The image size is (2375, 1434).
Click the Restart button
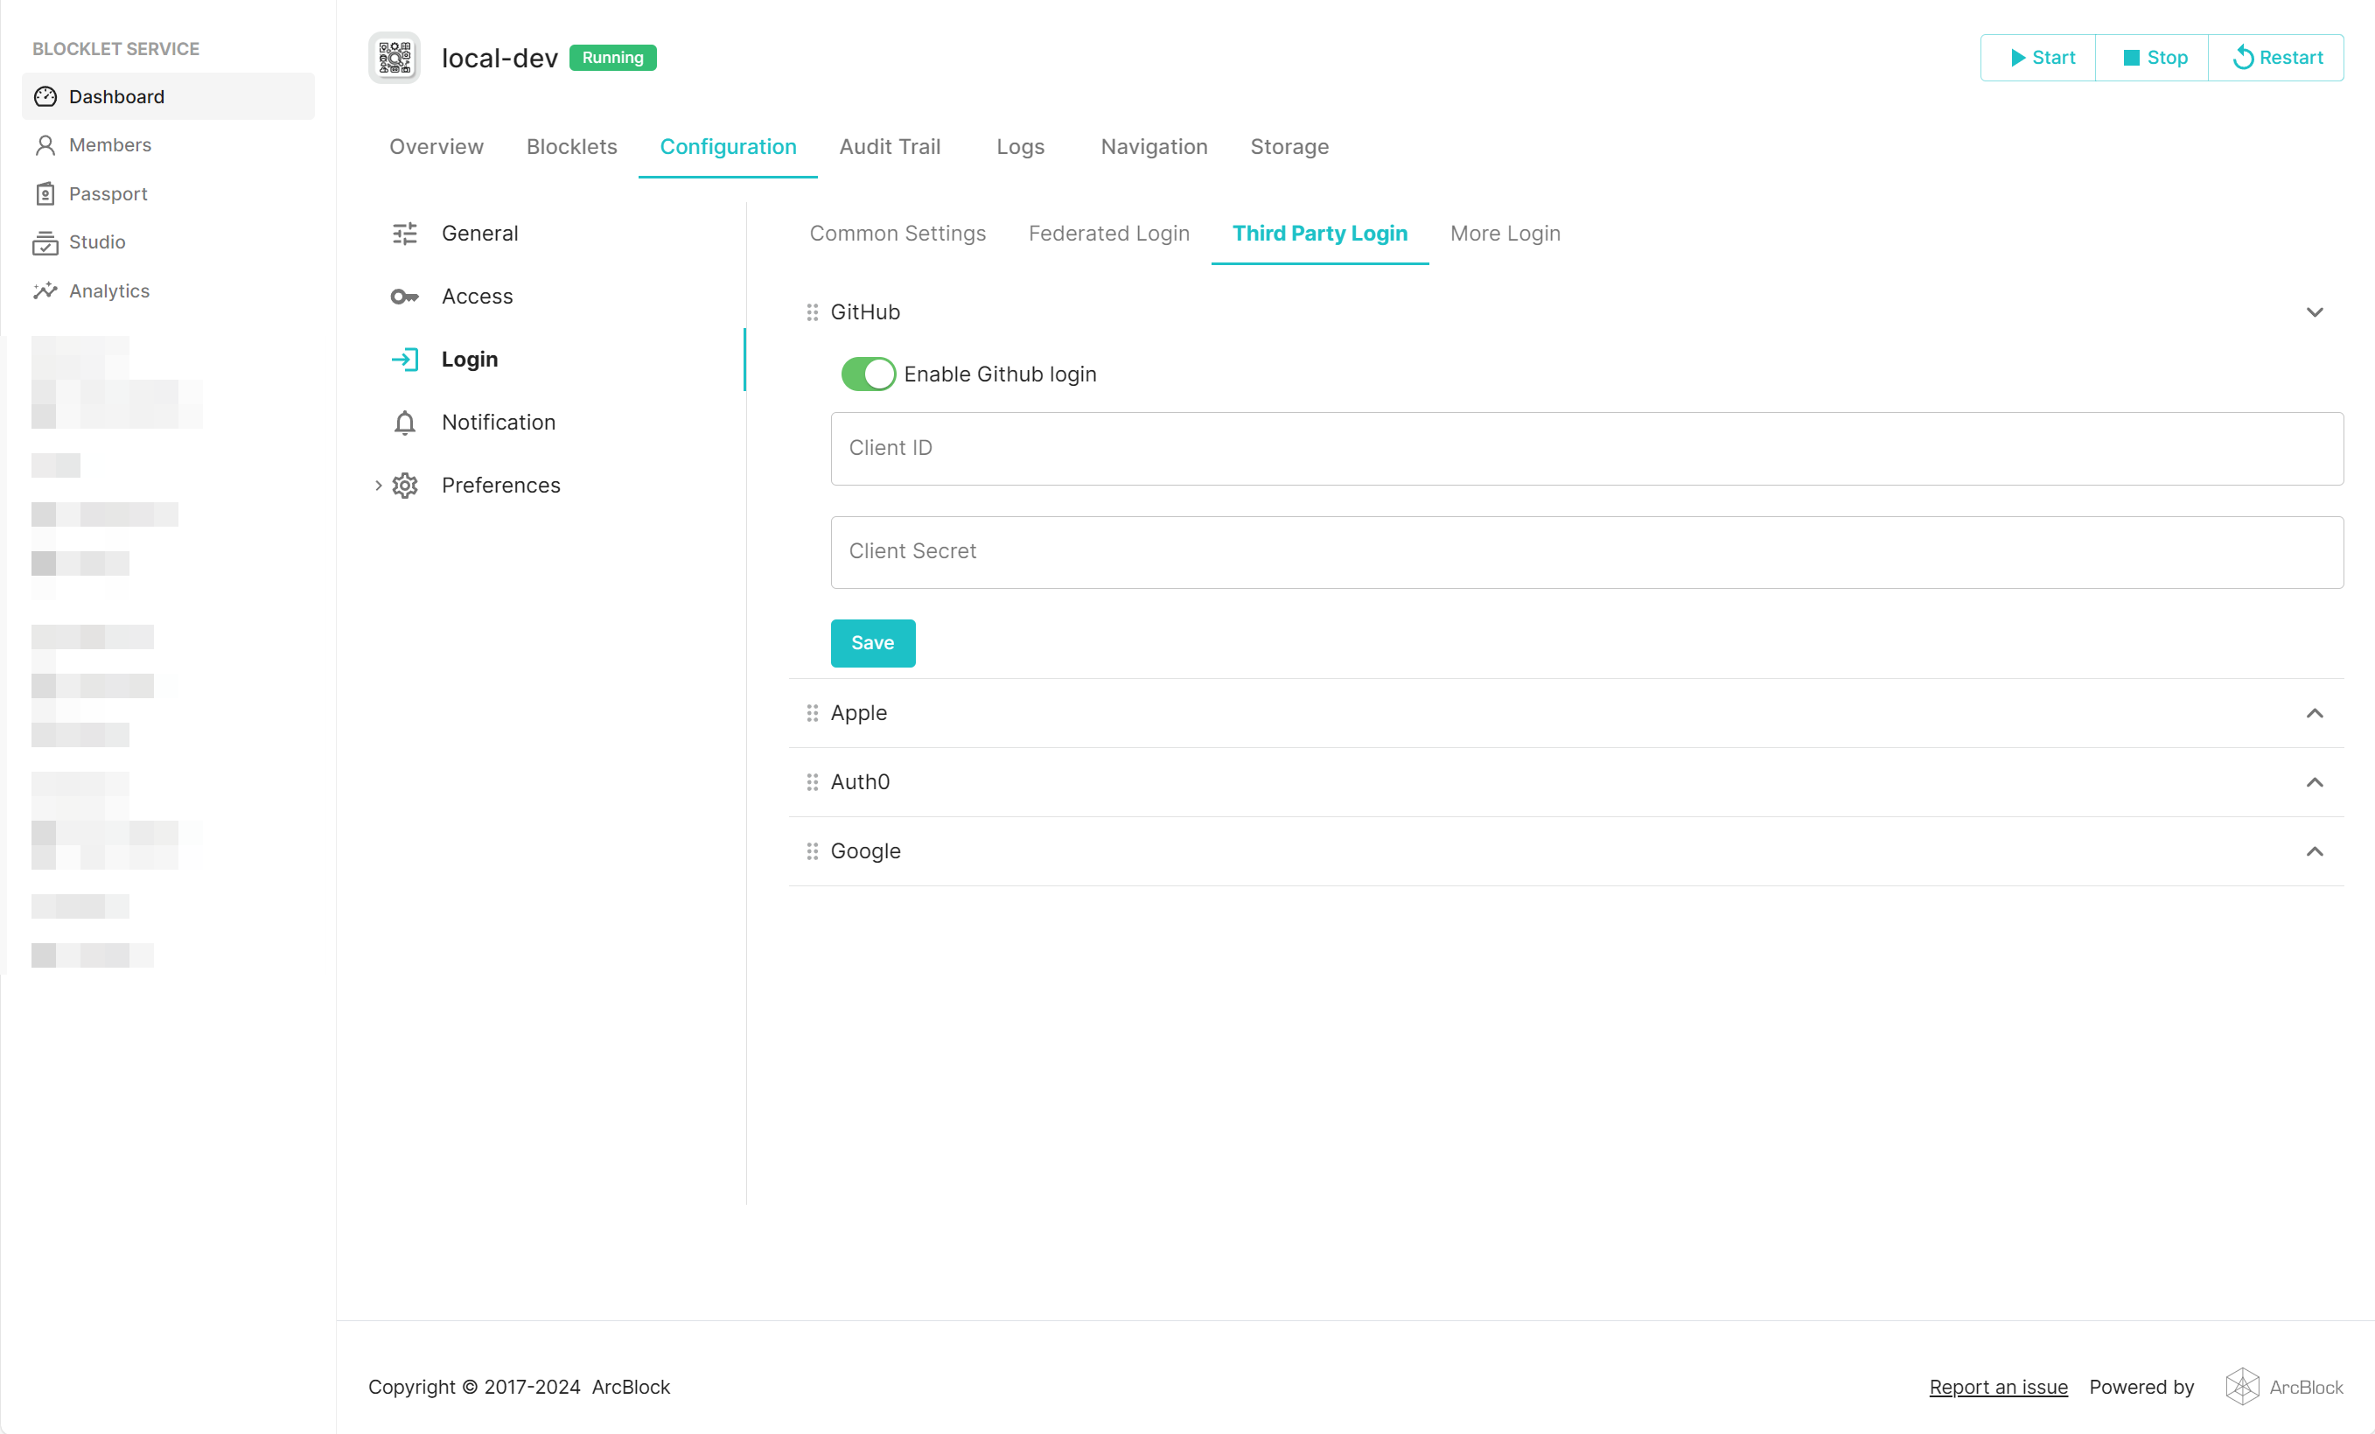coord(2277,58)
